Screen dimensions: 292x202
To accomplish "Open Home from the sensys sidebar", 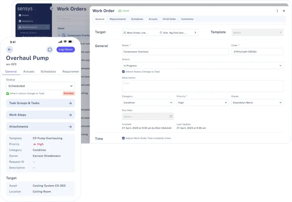I will pyautogui.click(x=25, y=15).
